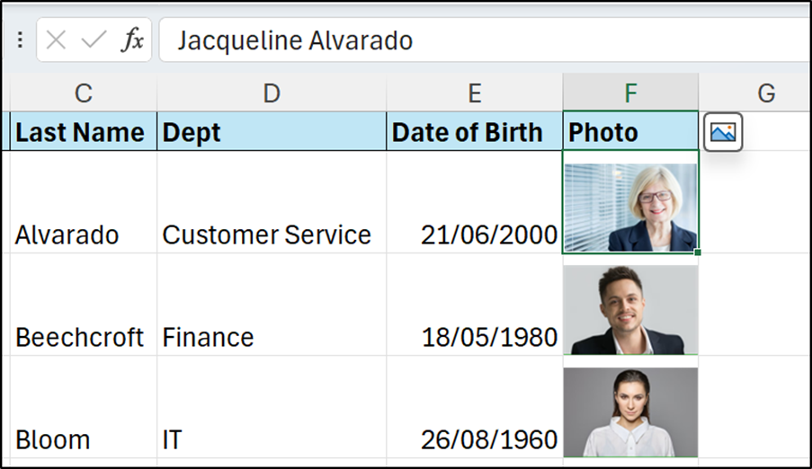Select column F header
The image size is (812, 469).
pos(630,93)
